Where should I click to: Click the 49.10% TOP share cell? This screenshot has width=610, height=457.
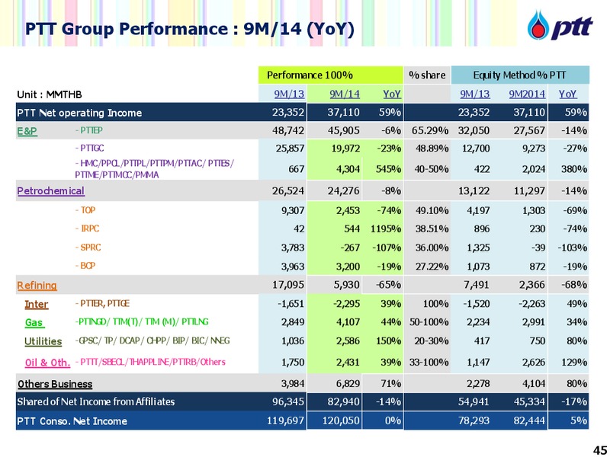click(432, 210)
